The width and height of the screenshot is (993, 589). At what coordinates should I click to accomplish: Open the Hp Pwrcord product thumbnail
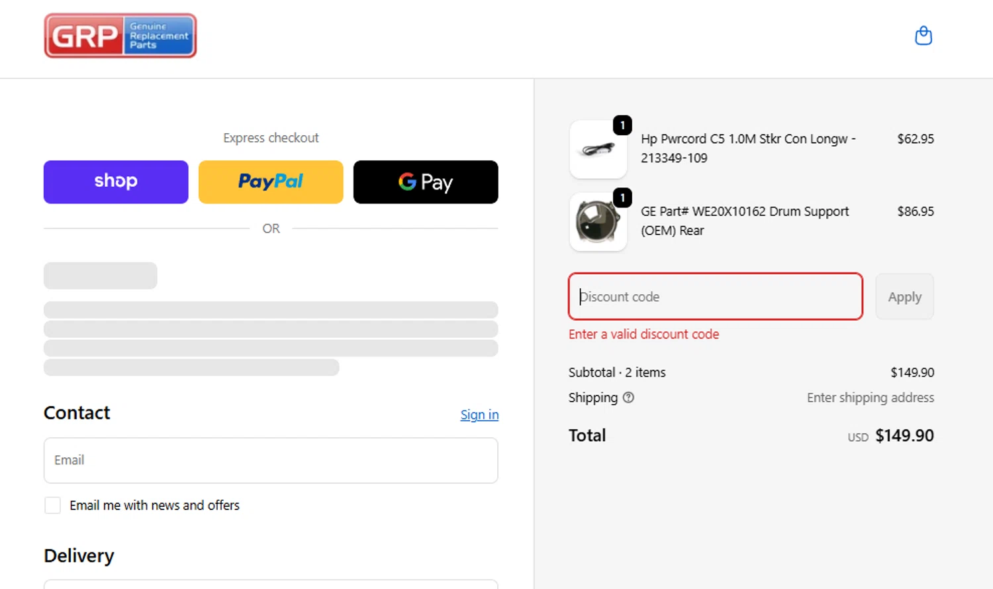pyautogui.click(x=598, y=149)
